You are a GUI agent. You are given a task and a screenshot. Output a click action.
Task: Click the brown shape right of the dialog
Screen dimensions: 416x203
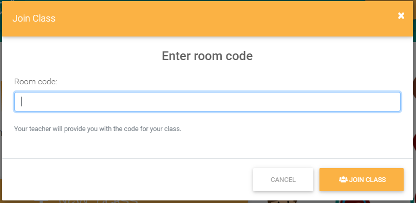(414, 87)
